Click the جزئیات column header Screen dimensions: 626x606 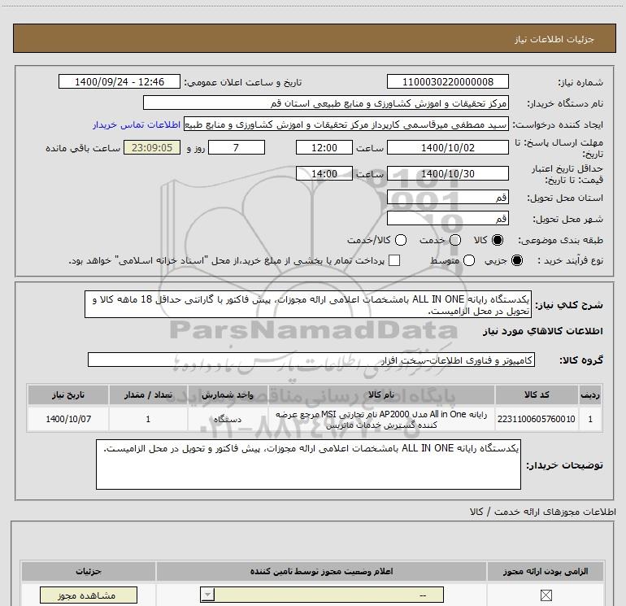pyautogui.click(x=89, y=572)
